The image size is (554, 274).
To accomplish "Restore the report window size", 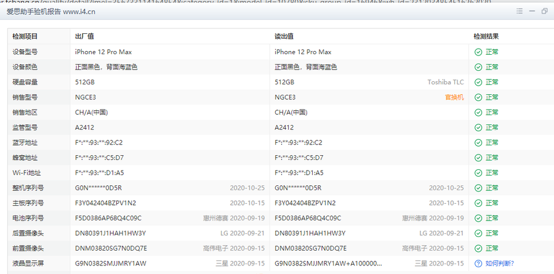I will coord(545,11).
